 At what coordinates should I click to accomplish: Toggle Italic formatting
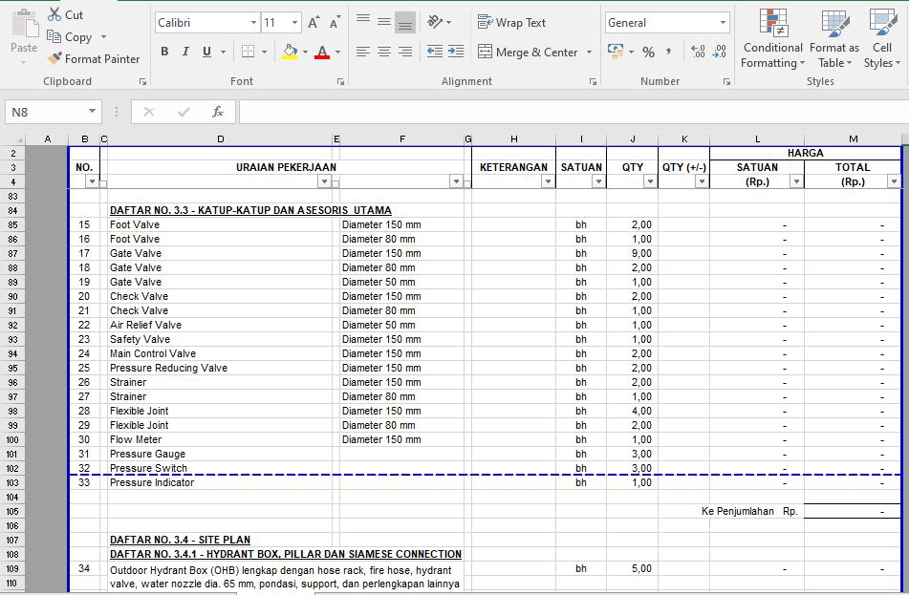tap(185, 52)
